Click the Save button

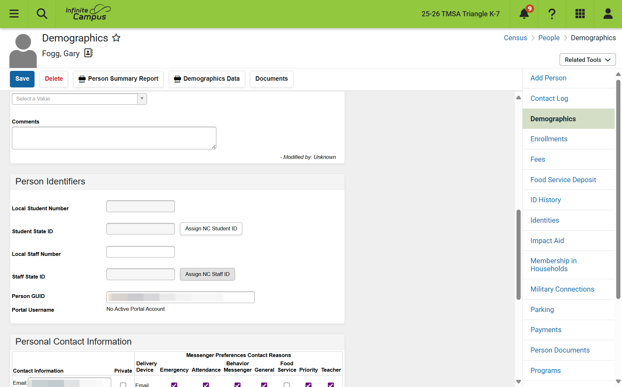(x=22, y=79)
